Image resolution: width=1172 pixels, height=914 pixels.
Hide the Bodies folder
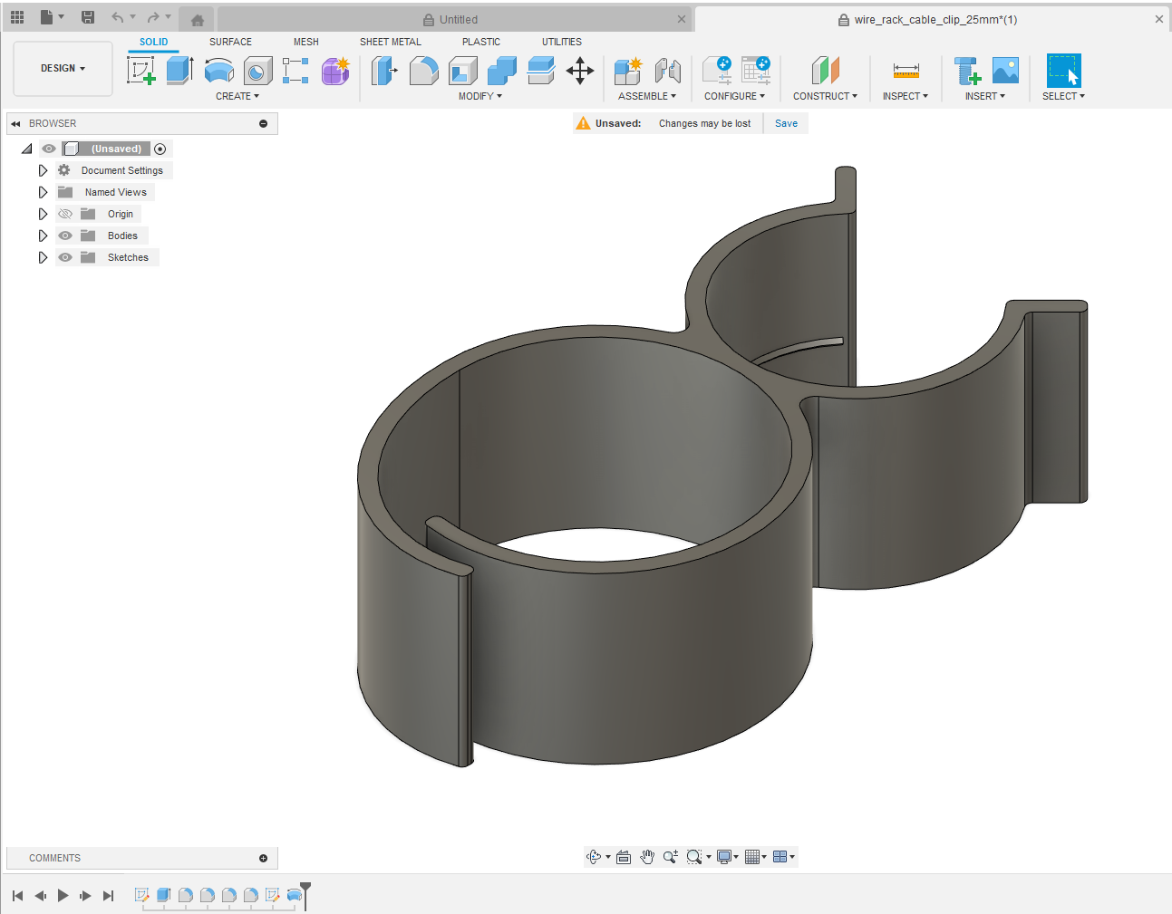[65, 236]
